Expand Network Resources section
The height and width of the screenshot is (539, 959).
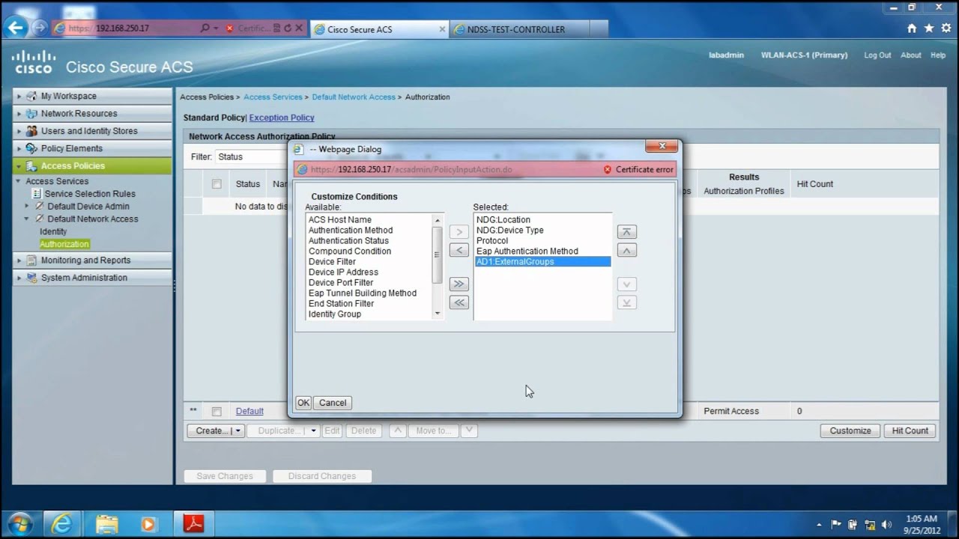(19, 114)
